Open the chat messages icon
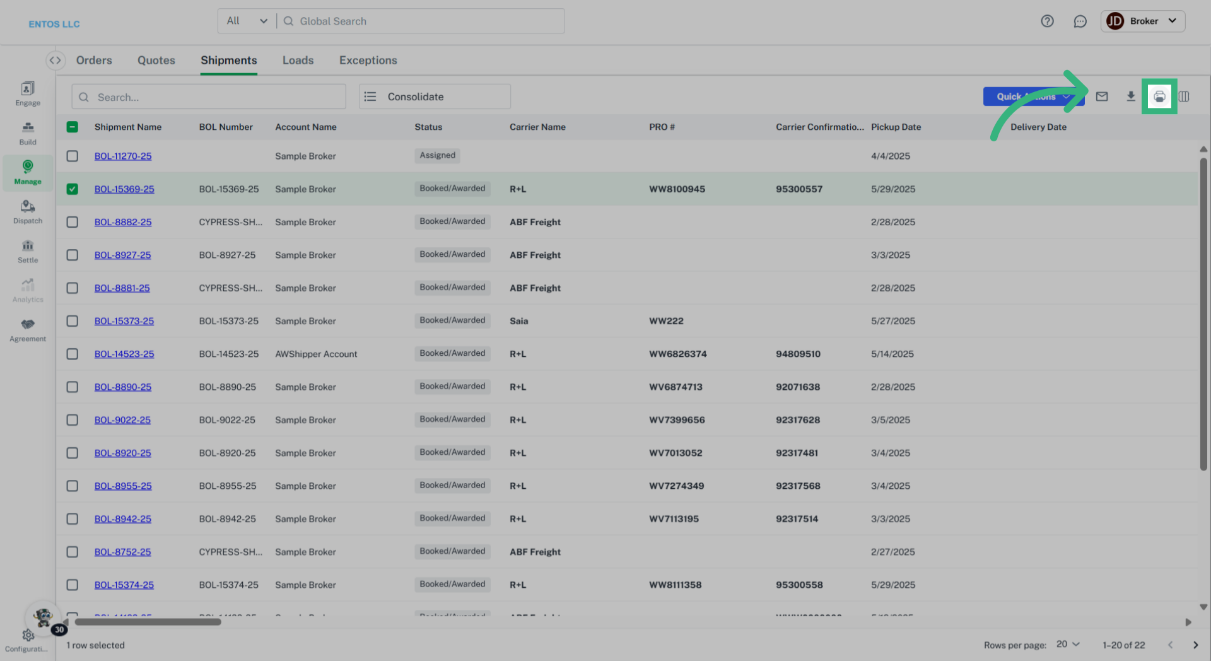 click(x=1080, y=21)
